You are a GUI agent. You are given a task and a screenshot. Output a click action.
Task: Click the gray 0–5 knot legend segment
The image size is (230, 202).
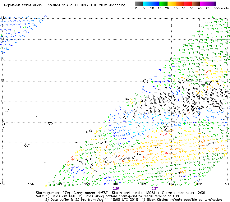point(139,4)
